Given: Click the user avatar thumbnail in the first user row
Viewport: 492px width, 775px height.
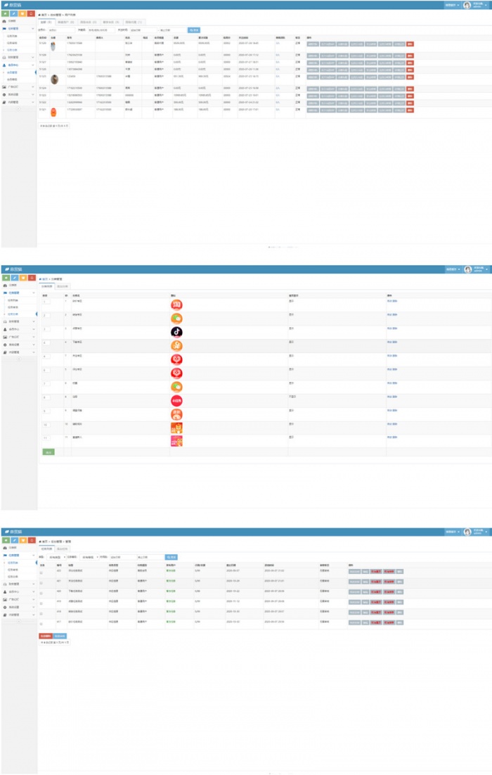Looking at the screenshot, I should [x=53, y=46].
